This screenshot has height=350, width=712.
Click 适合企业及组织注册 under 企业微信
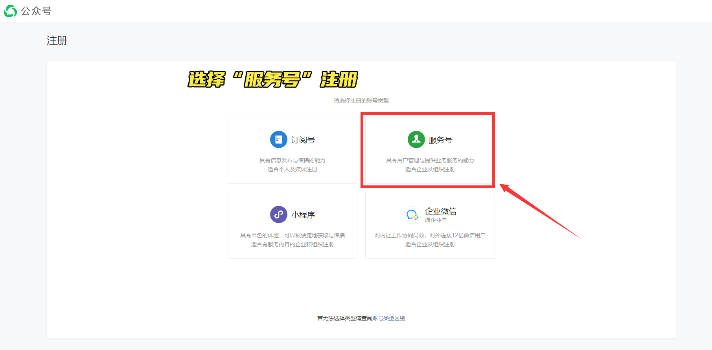tap(430, 244)
